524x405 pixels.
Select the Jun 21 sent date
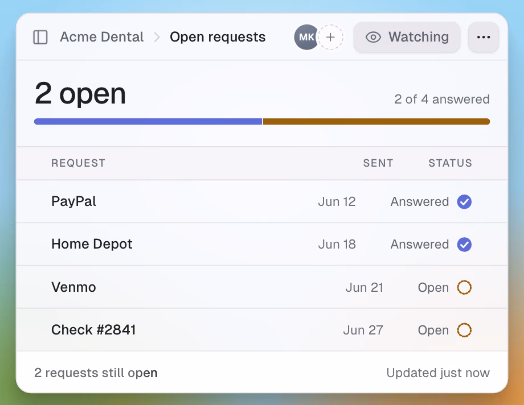coord(365,287)
